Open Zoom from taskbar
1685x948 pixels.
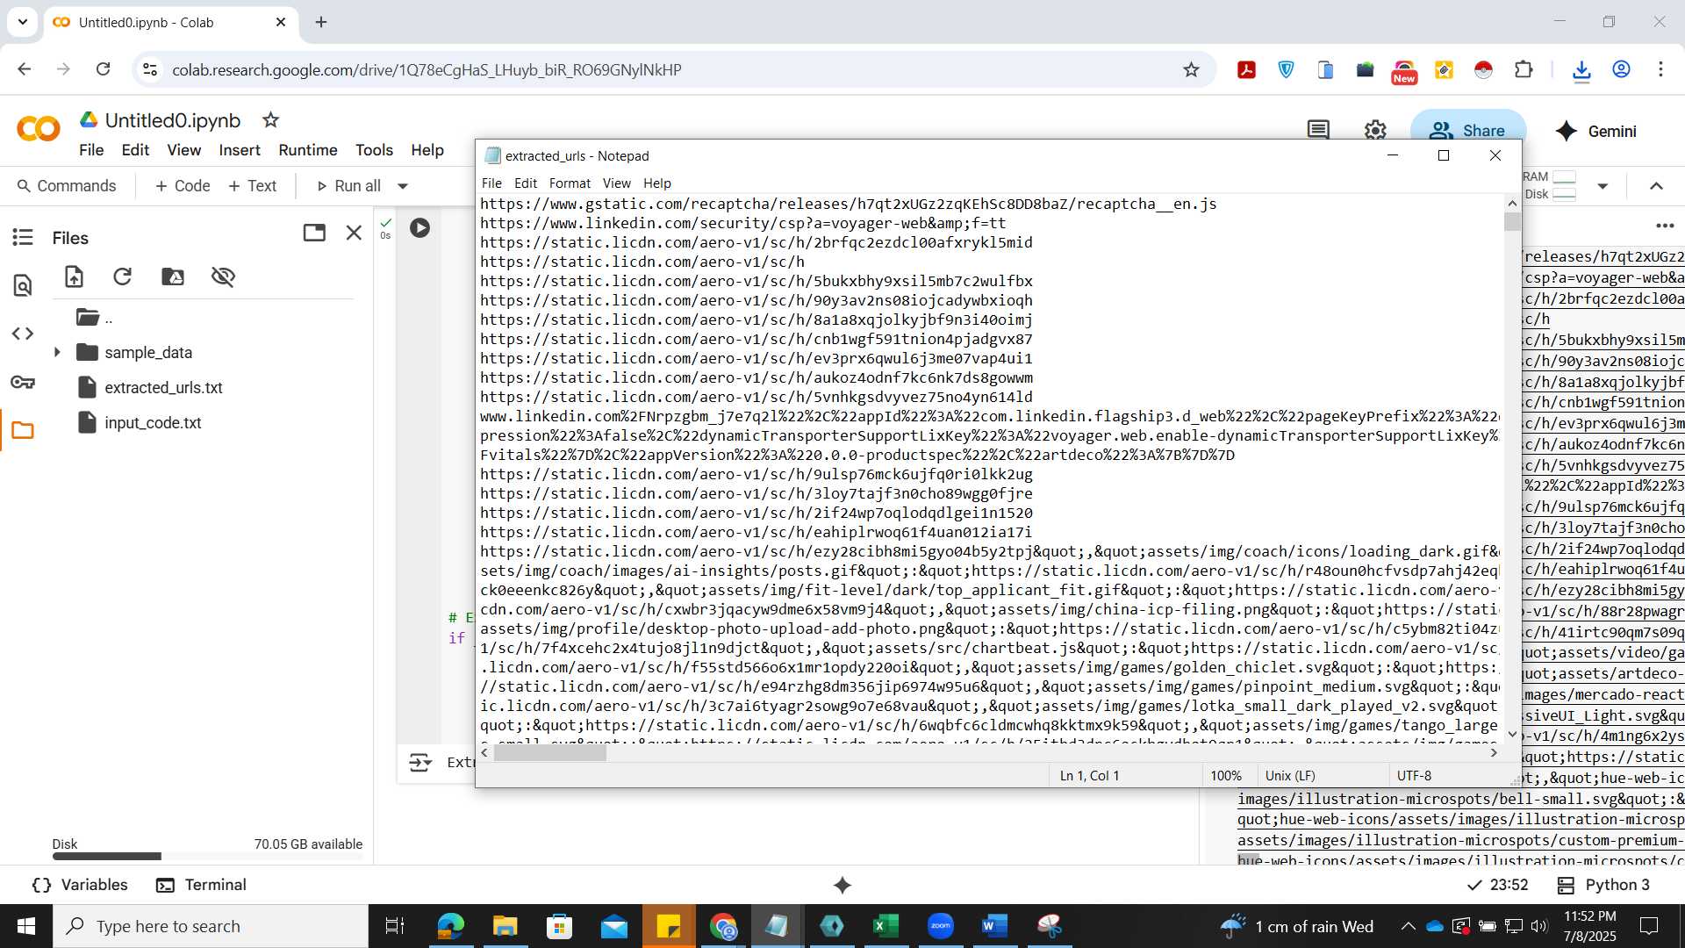[x=941, y=926]
